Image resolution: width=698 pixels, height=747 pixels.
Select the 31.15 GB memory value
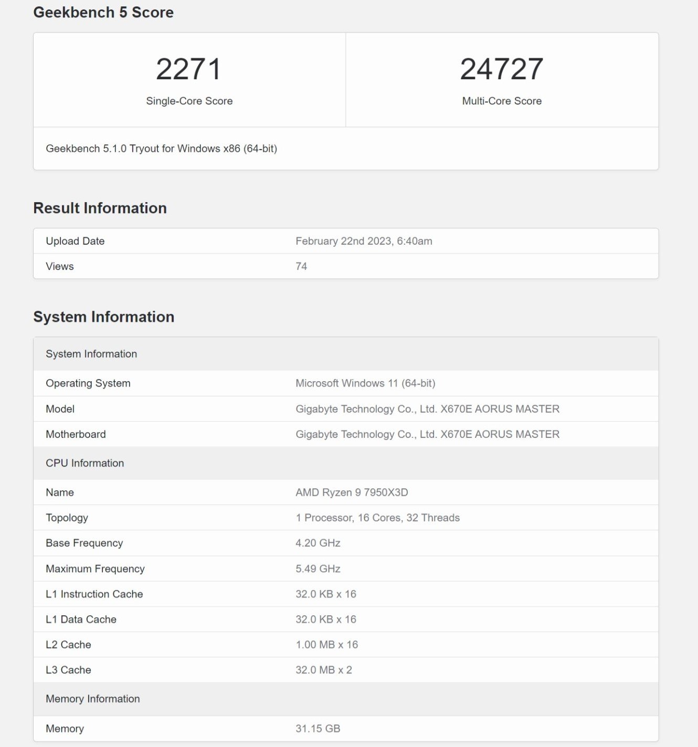(318, 729)
